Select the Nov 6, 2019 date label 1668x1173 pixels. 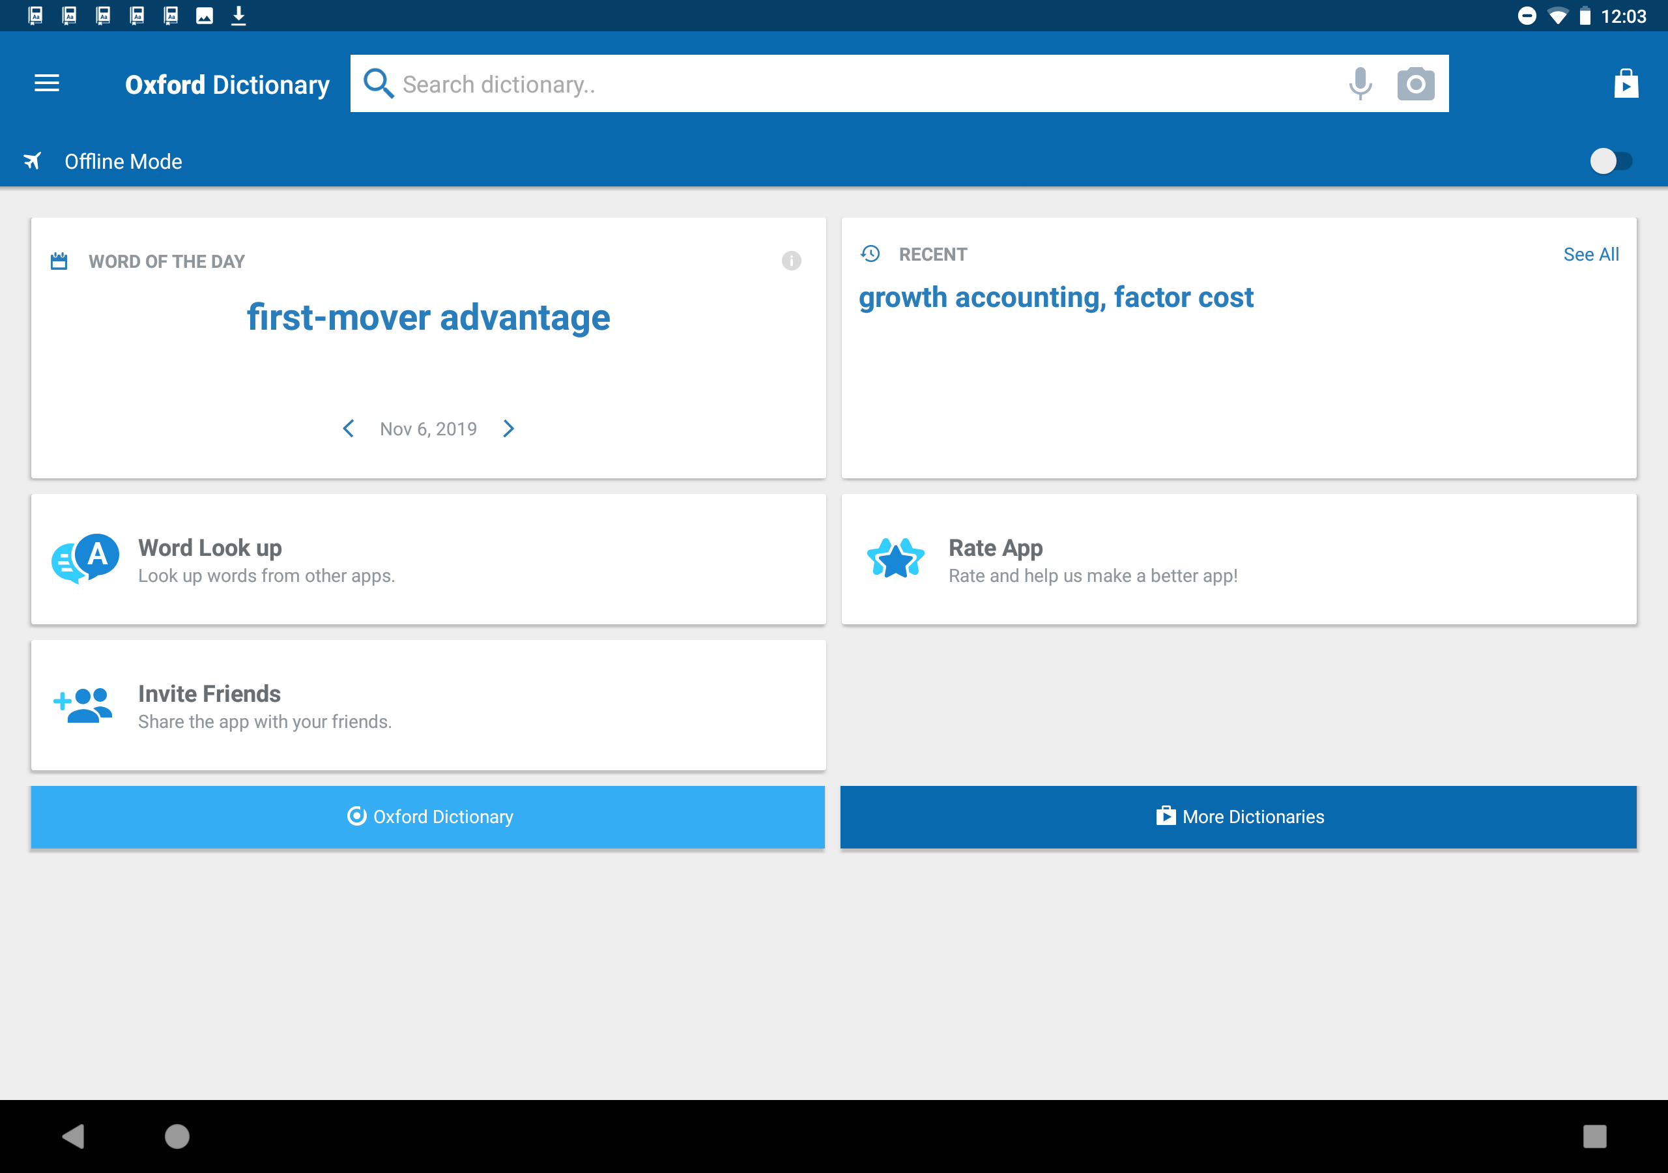(x=429, y=429)
